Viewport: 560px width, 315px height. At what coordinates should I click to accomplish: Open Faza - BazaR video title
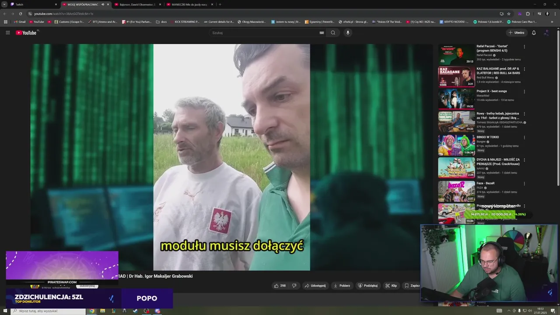(x=485, y=183)
